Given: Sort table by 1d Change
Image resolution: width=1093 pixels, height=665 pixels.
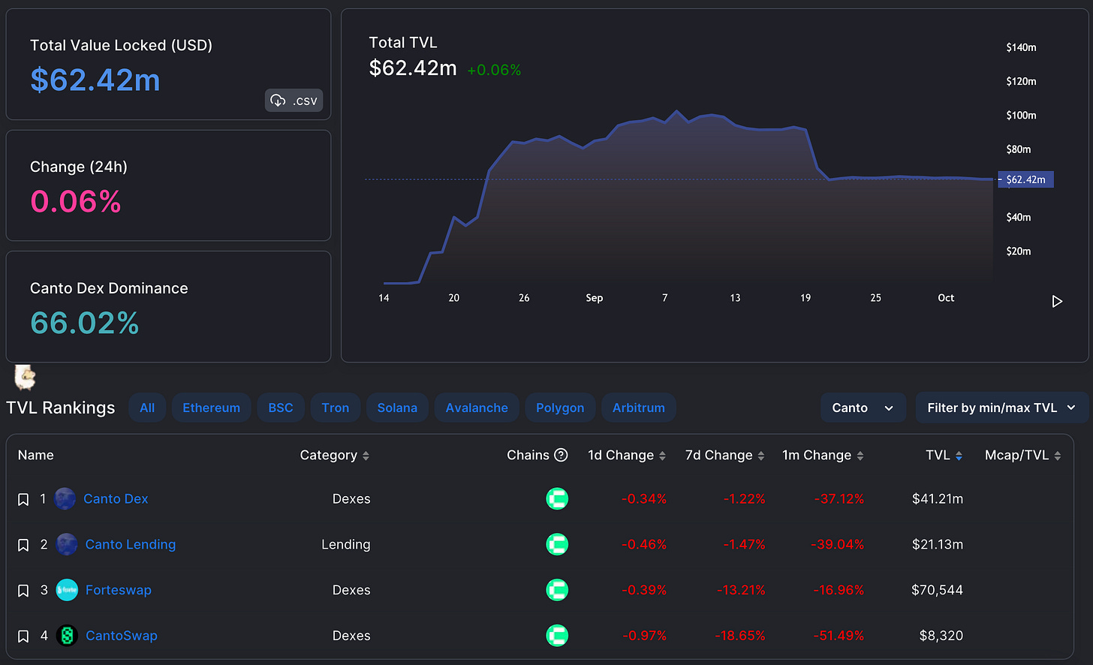Looking at the screenshot, I should [627, 455].
